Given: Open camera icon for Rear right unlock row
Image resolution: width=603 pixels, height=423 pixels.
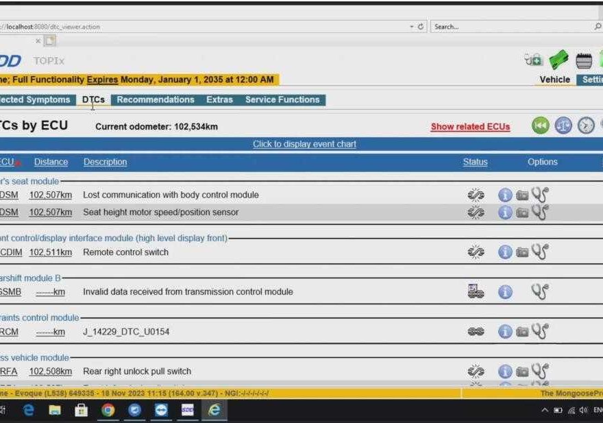Looking at the screenshot, I should tap(522, 372).
